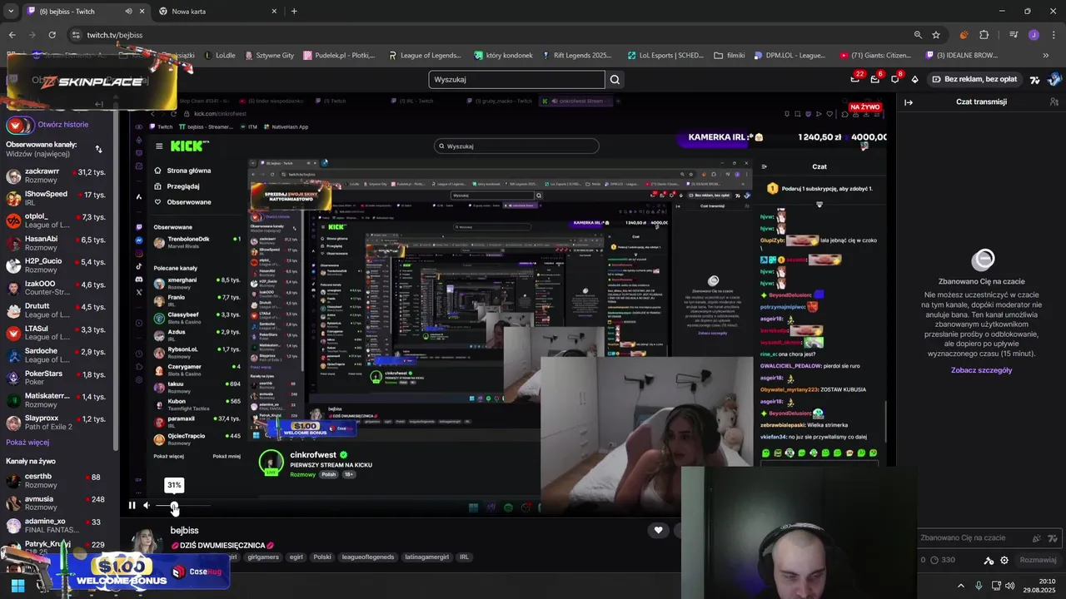Open the Chrome three-dot menu
1066x599 pixels.
pos(1053,35)
